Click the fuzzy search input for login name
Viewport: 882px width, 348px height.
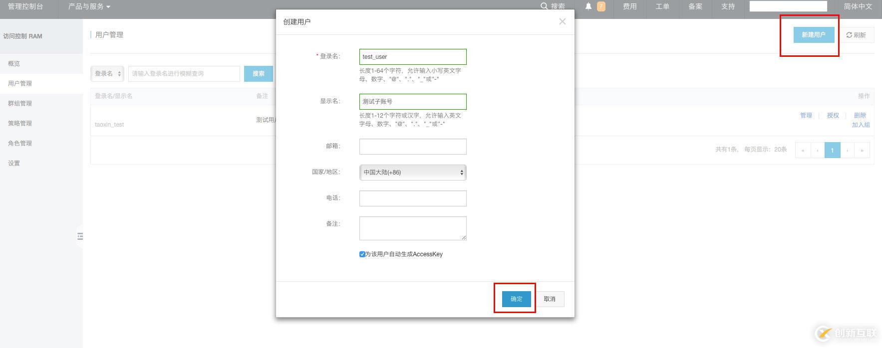click(x=184, y=74)
